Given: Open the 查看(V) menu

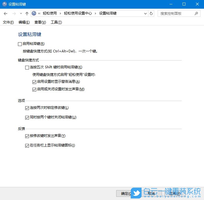Looking at the screenshot, I should coord(40,22).
